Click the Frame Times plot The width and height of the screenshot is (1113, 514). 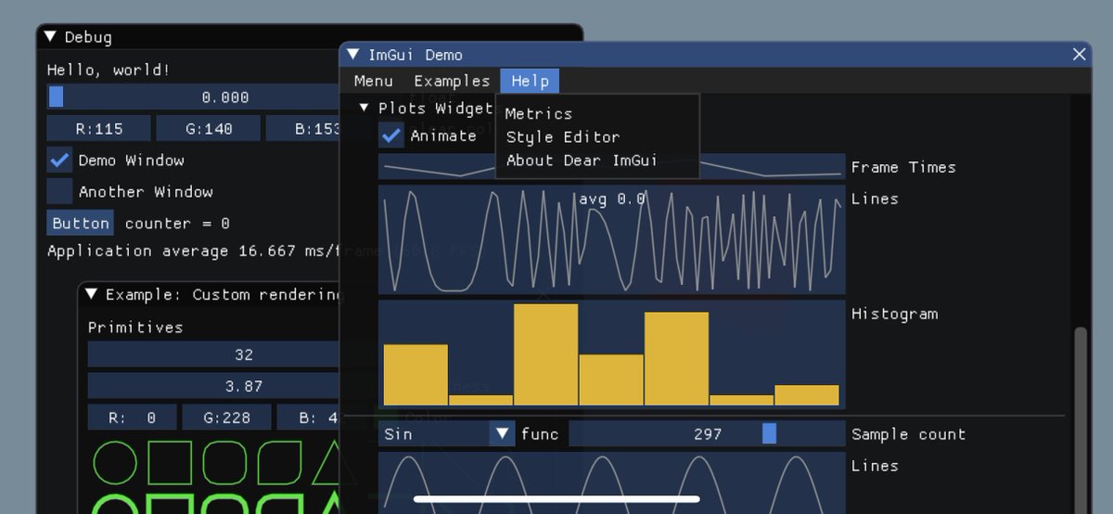tap(612, 167)
